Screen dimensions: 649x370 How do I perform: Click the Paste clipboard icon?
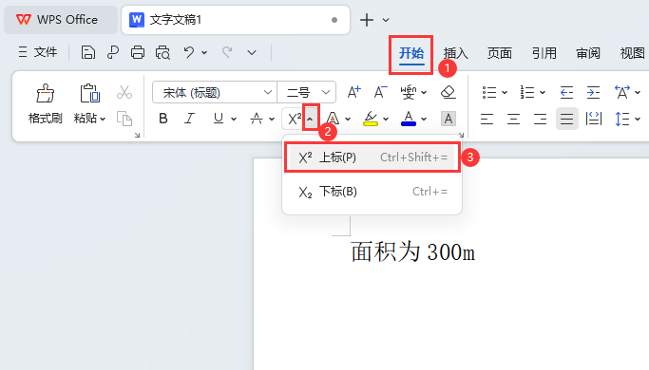click(89, 93)
